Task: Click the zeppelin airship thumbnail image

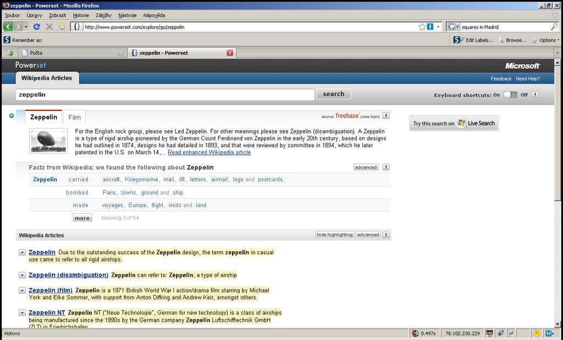Action: point(48,141)
